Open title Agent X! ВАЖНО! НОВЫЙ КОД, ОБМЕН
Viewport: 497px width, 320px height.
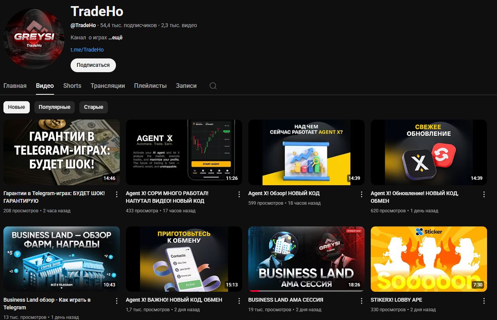[174, 300]
